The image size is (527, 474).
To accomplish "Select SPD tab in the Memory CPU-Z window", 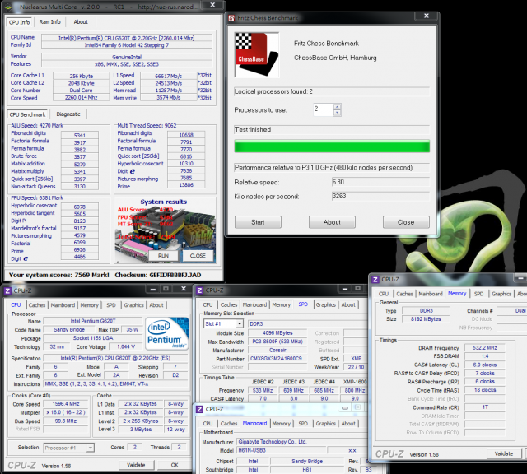I will 478,294.
